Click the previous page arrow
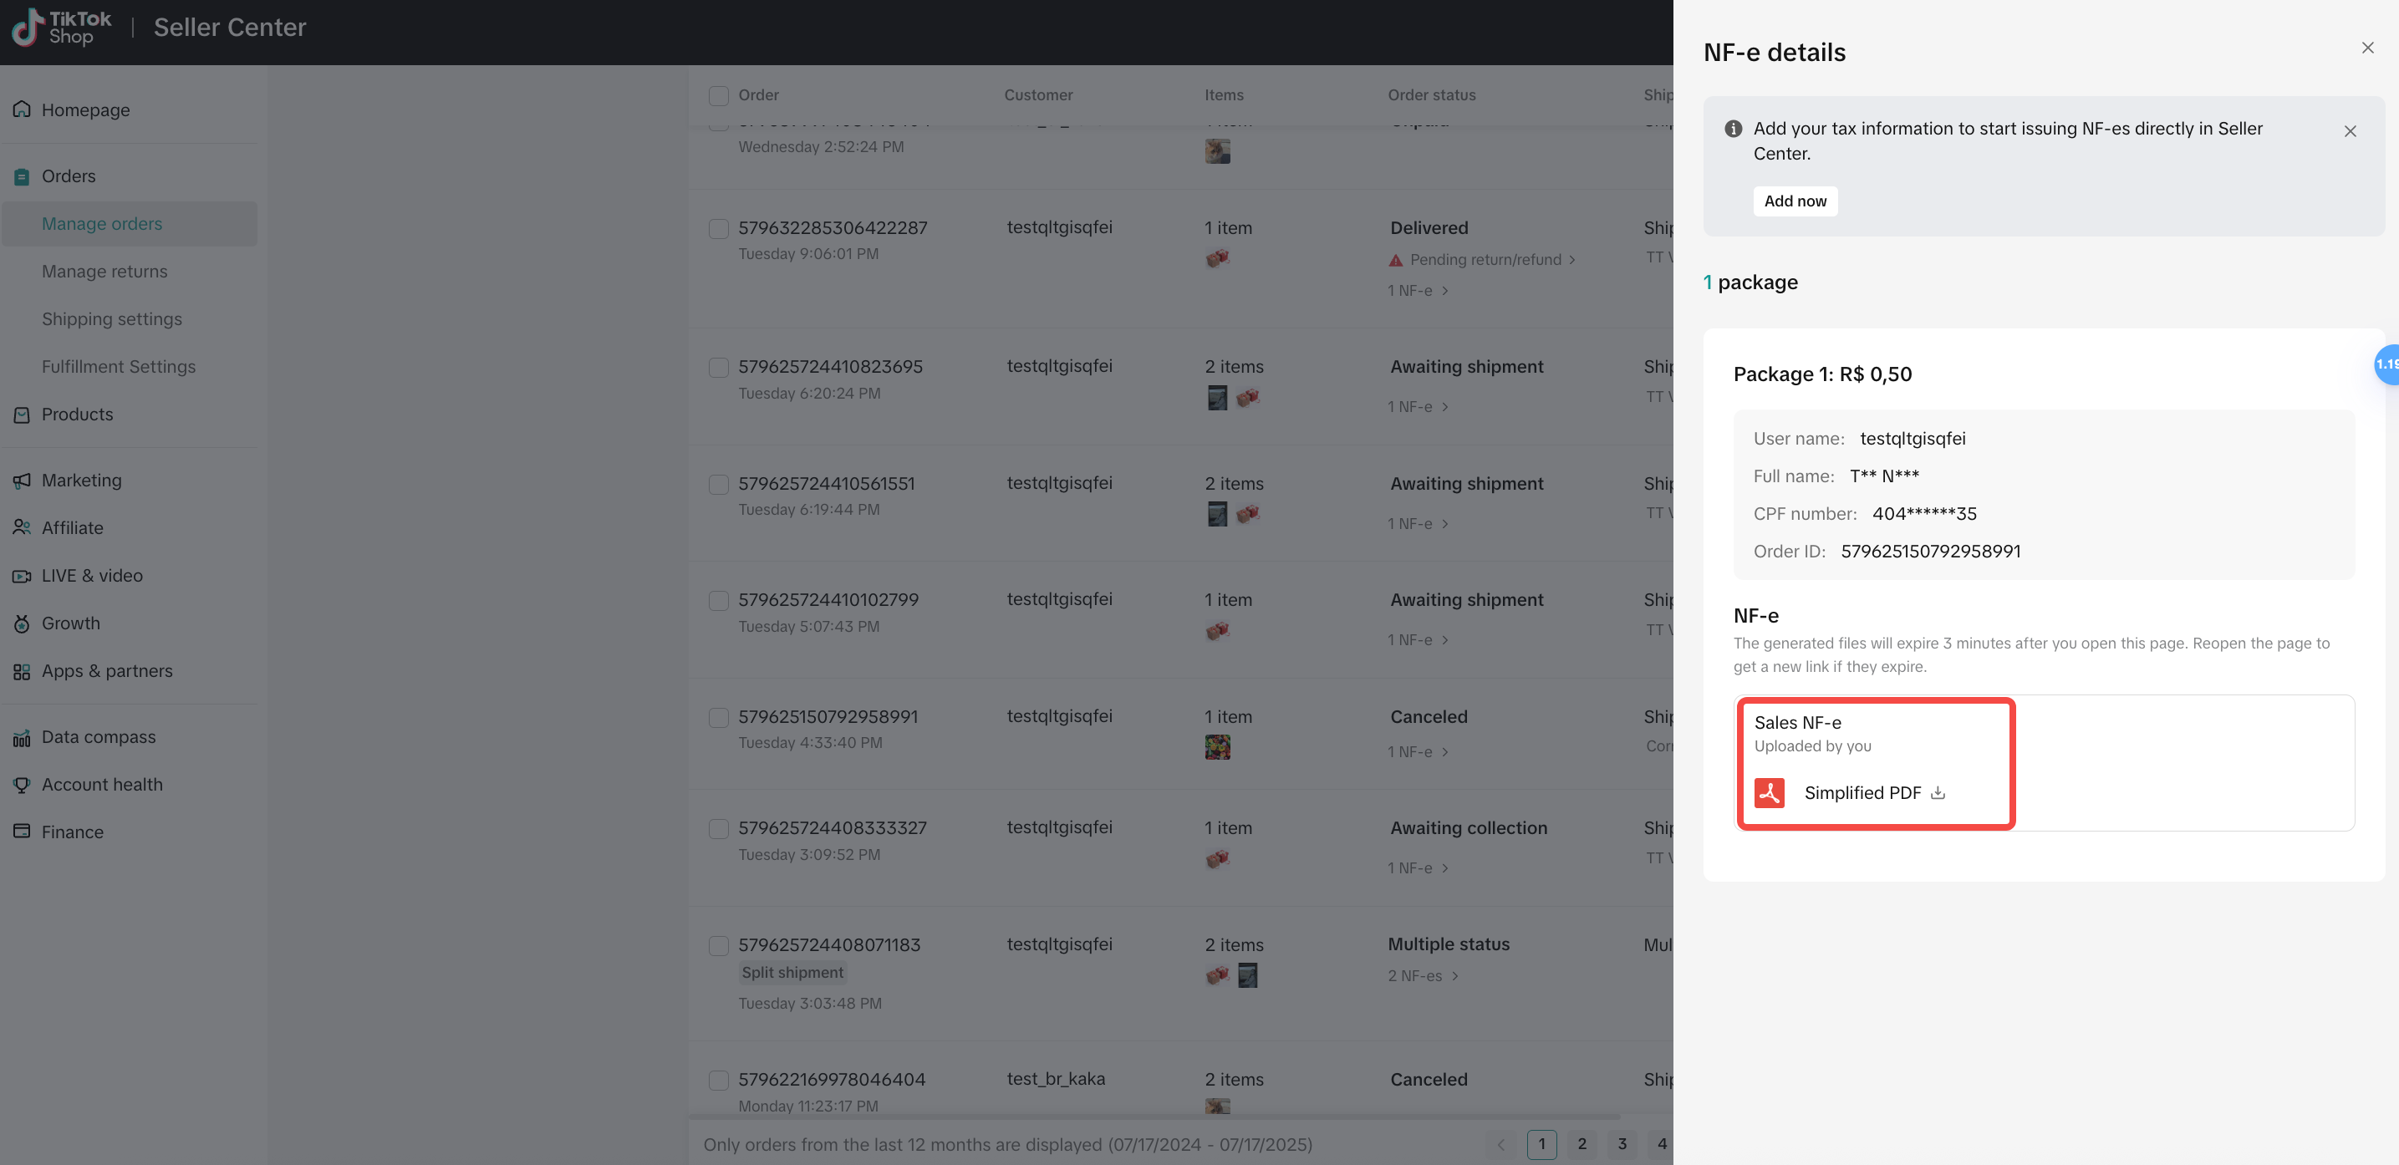 1500,1144
